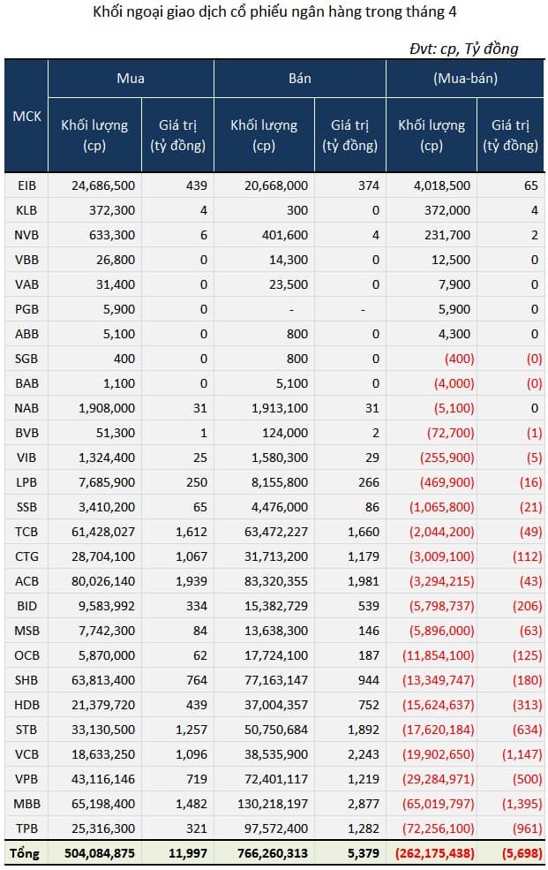Click the KLB row ticker

click(26, 210)
